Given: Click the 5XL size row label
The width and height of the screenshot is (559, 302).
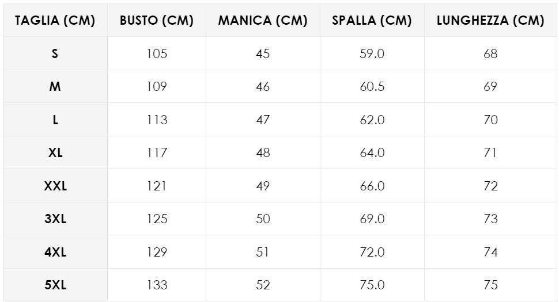Looking at the screenshot, I should (x=55, y=285).
